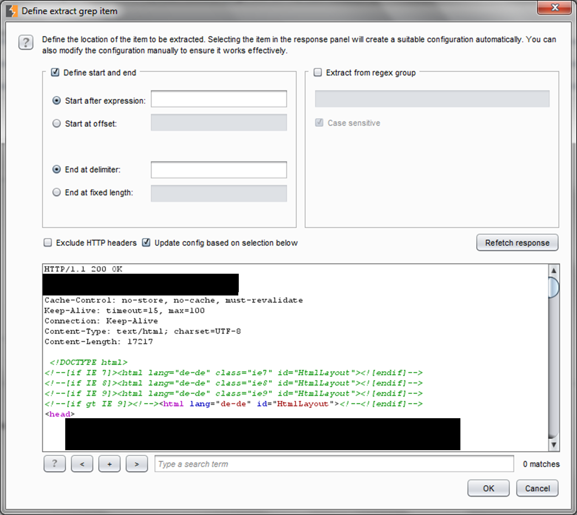This screenshot has width=577, height=515.
Task: Click the "+" icon next to the search arrows
Action: tap(109, 464)
